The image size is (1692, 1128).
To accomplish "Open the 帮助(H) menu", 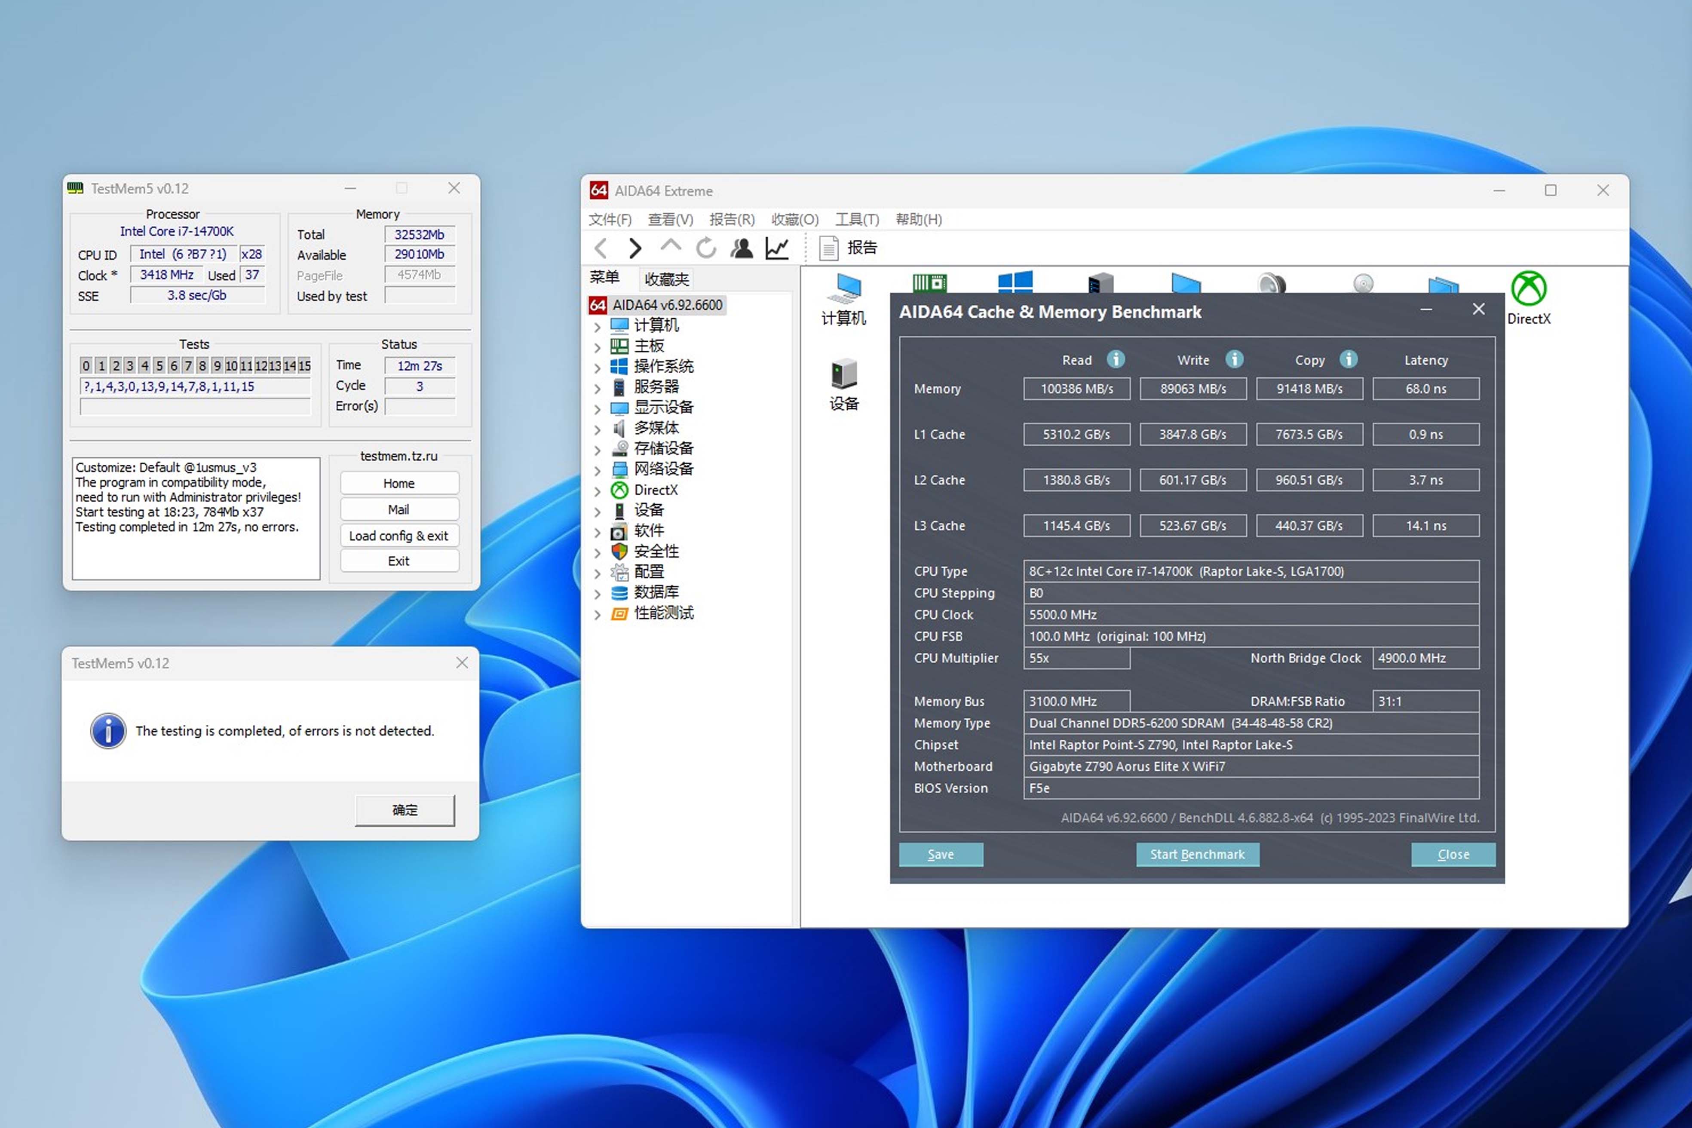I will [x=919, y=219].
